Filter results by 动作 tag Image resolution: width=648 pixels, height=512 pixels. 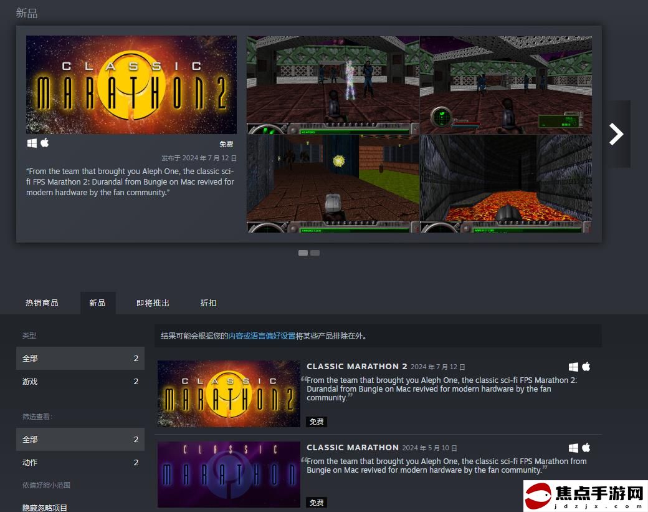click(x=80, y=462)
